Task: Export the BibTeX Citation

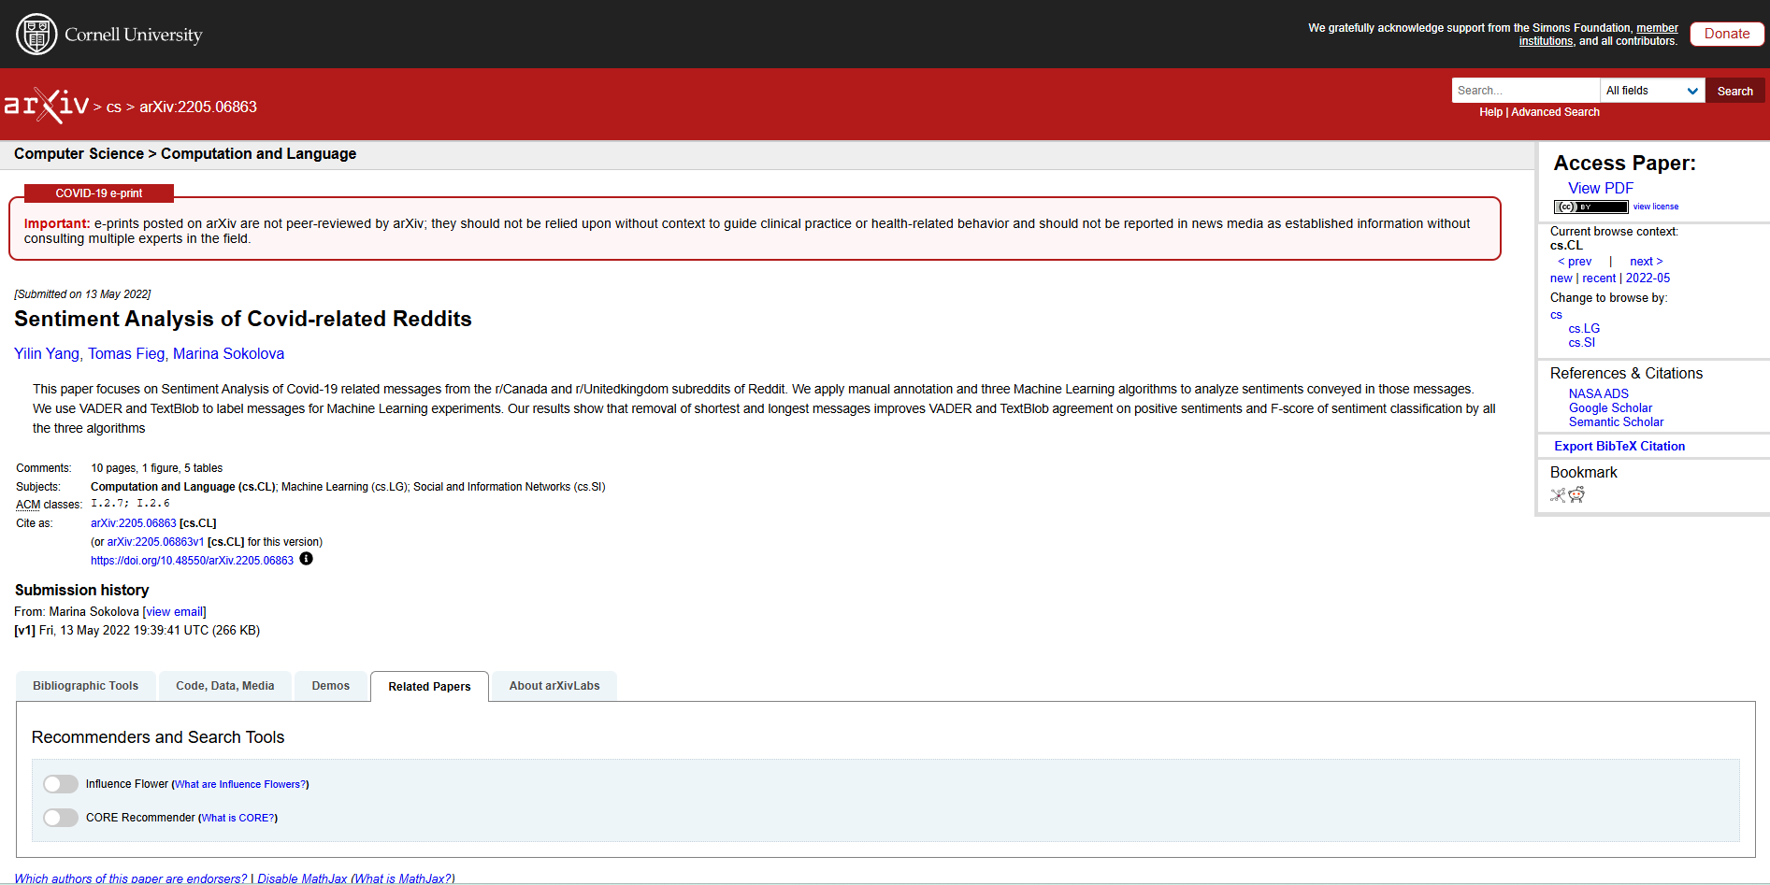Action: pos(1619,446)
